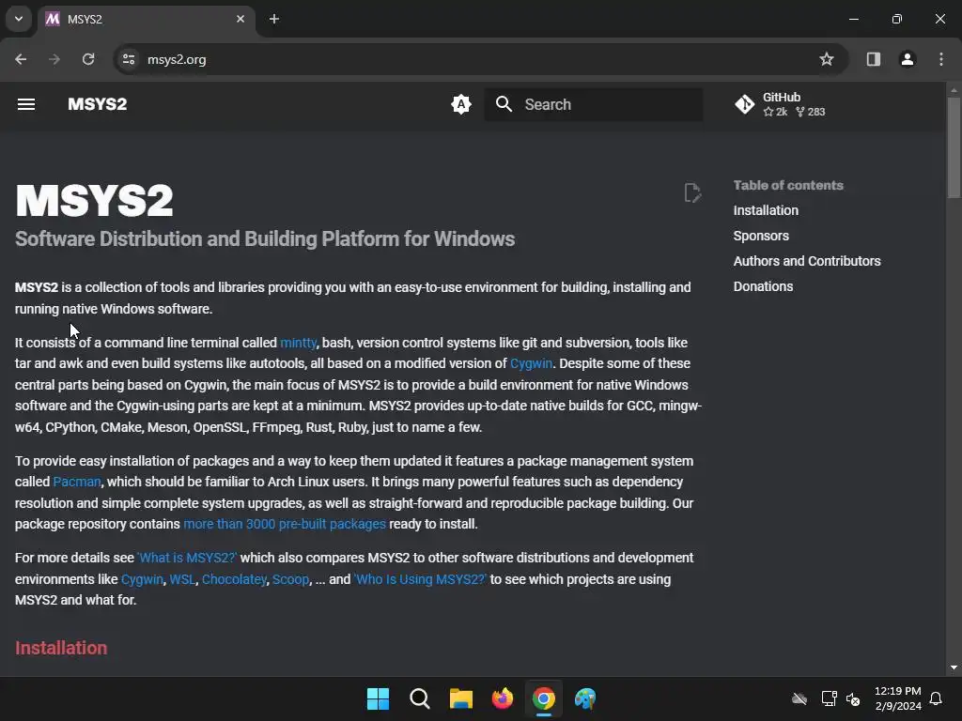Viewport: 962px width, 721px height.
Task: View site information icon in address bar
Action: (x=129, y=59)
